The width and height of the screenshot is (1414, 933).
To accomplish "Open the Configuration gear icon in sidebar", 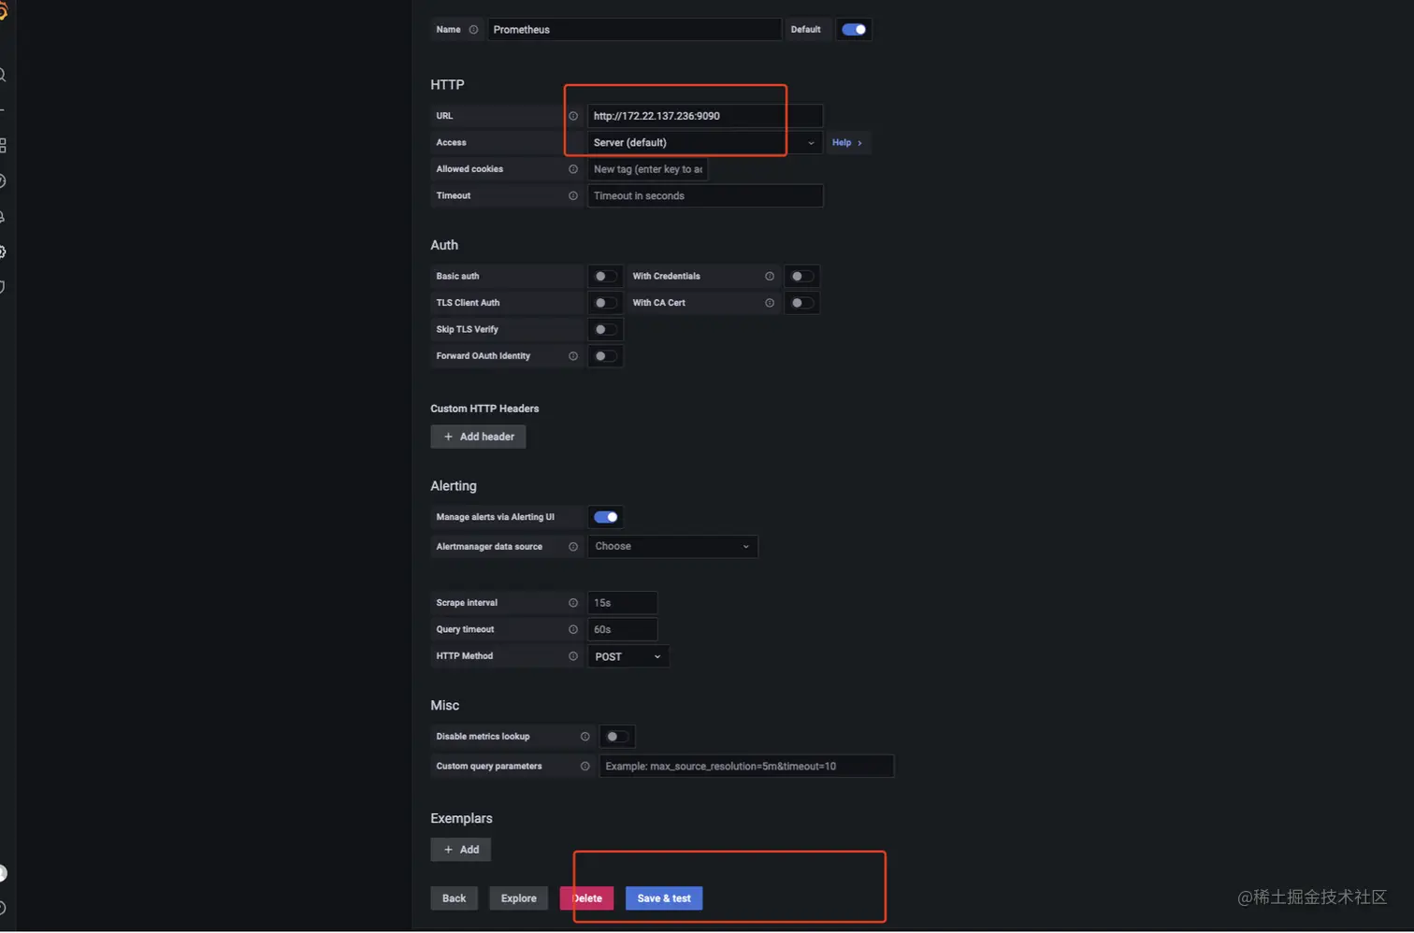I will (3, 251).
